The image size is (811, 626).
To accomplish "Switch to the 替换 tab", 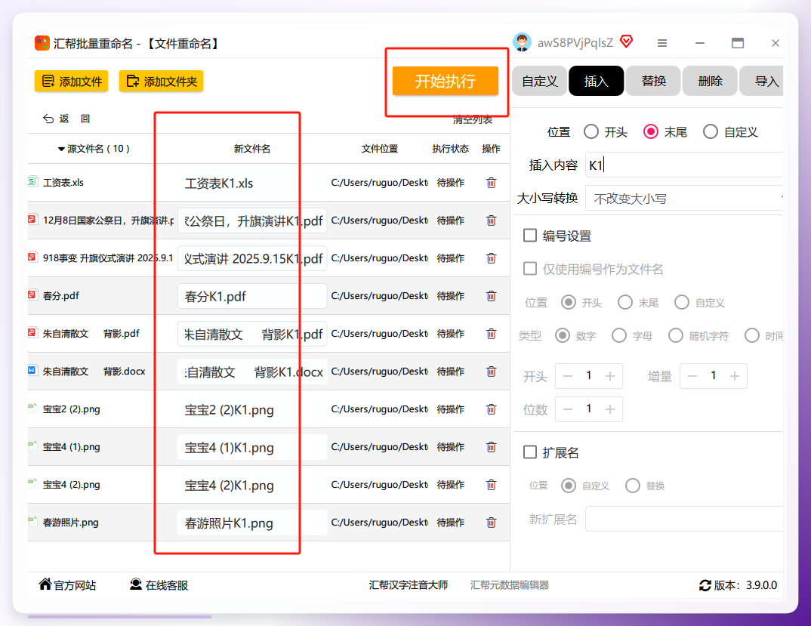I will 653,82.
